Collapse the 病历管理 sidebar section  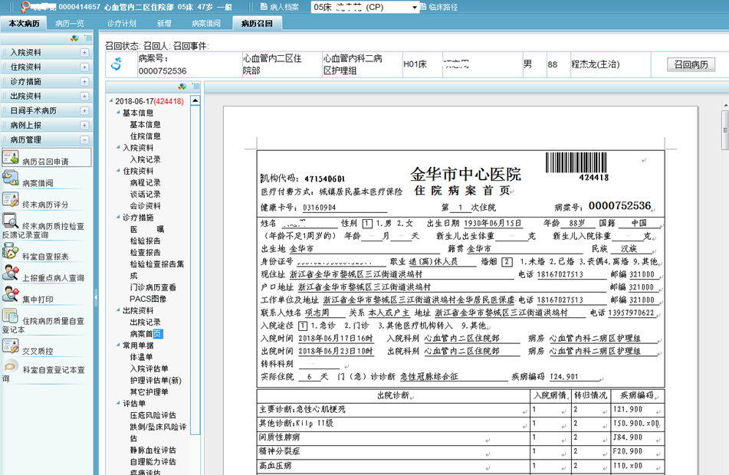(84, 139)
